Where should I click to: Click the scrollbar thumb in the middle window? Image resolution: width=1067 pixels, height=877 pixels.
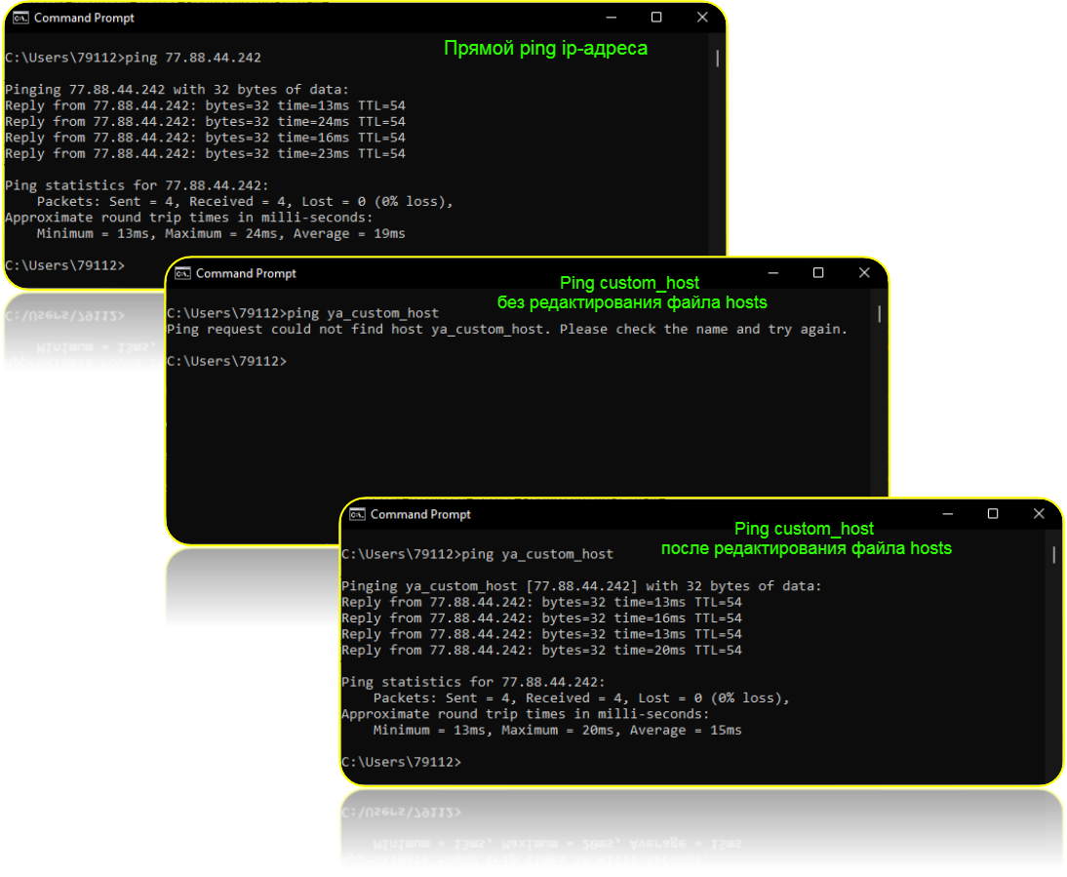pos(879,314)
